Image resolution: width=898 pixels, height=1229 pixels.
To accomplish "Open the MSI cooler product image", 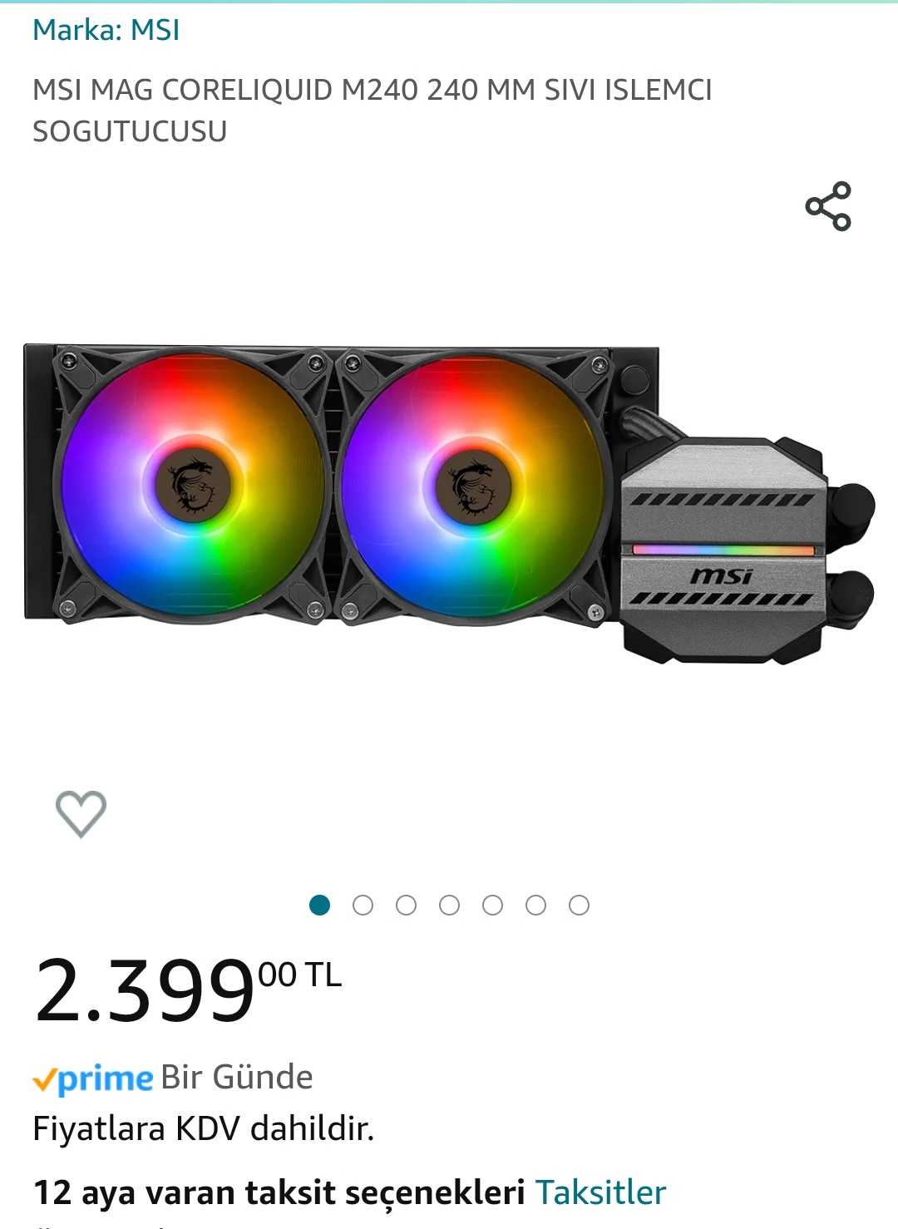I will (449, 503).
